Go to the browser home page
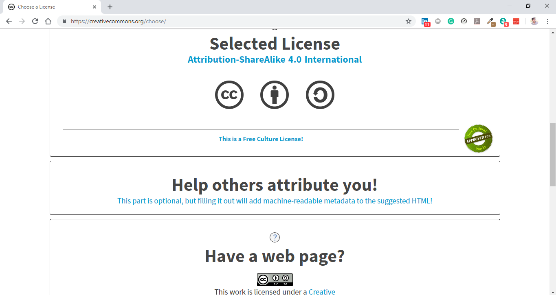Viewport: 556px width, 295px height. 48,21
